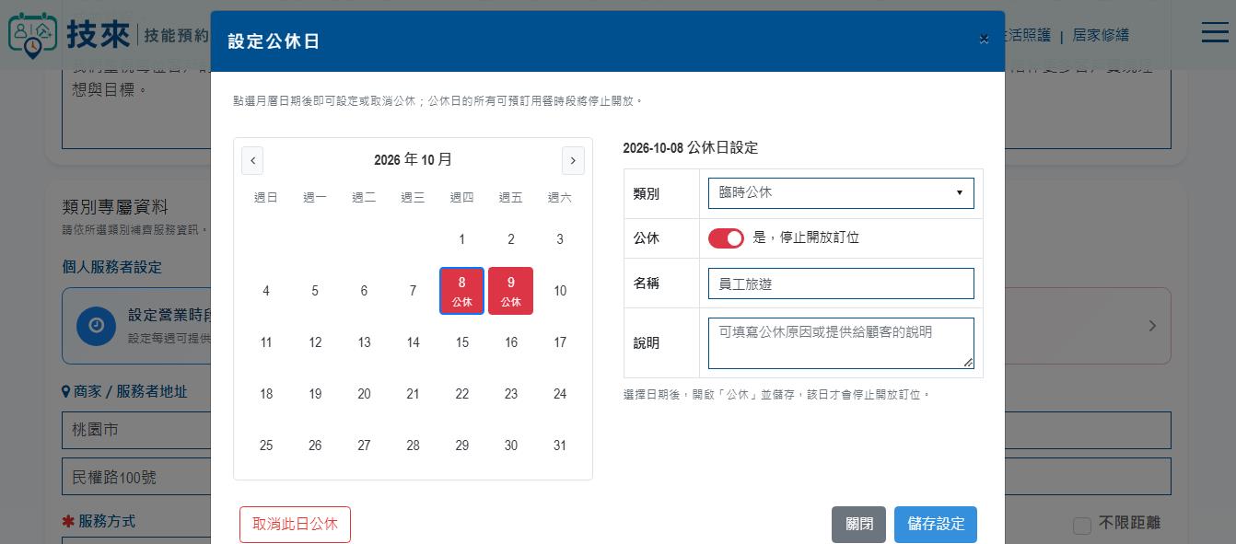Click the 桃園市 address field behind dialog
The image size is (1236, 544).
point(136,430)
